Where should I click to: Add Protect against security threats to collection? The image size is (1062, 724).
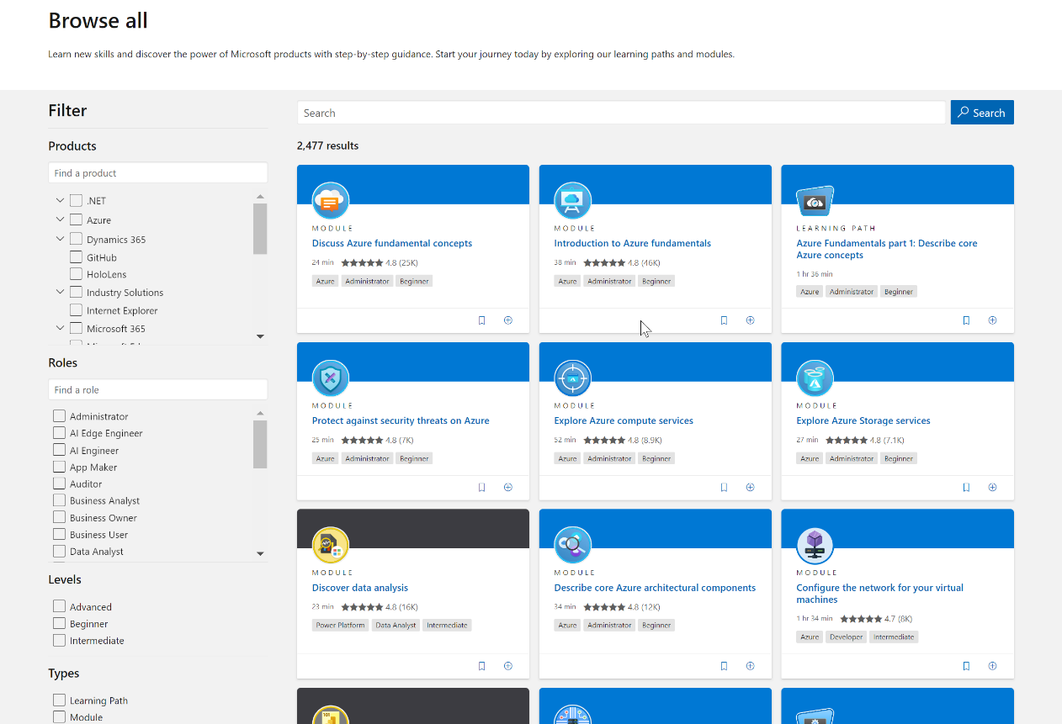point(508,487)
